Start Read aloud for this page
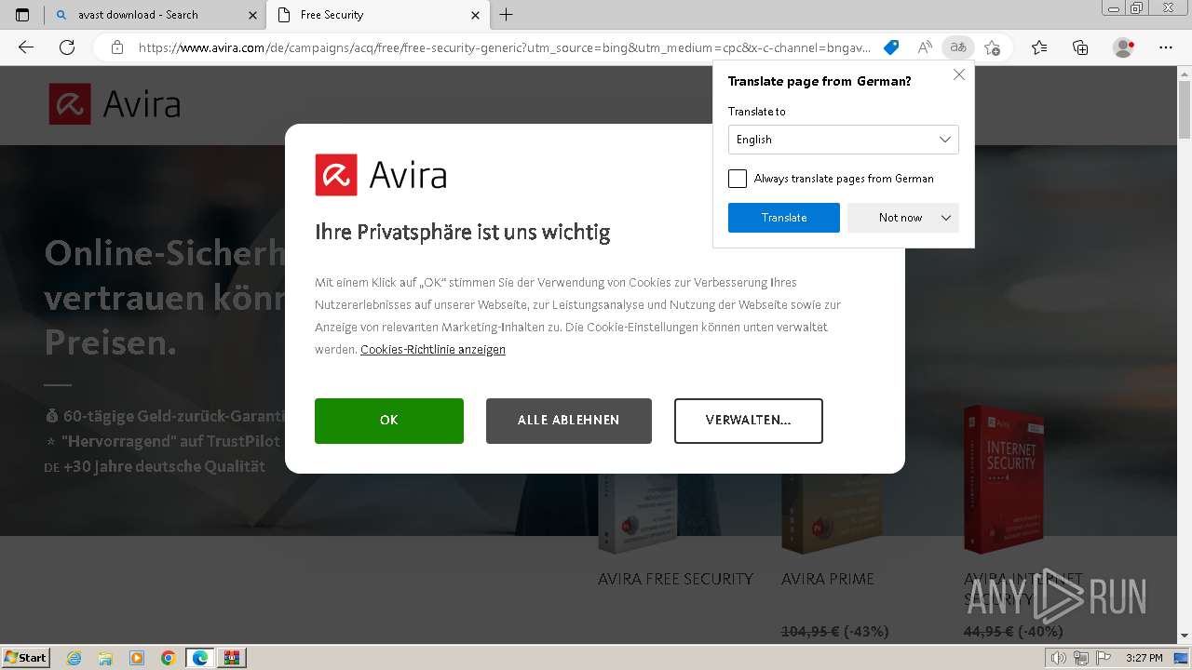1192x670 pixels. (x=924, y=47)
